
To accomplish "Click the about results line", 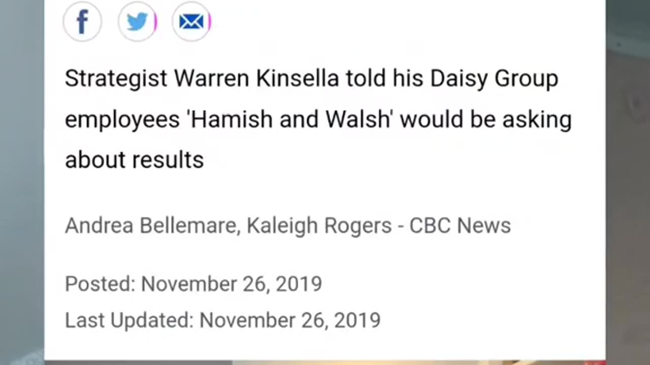I will [134, 160].
